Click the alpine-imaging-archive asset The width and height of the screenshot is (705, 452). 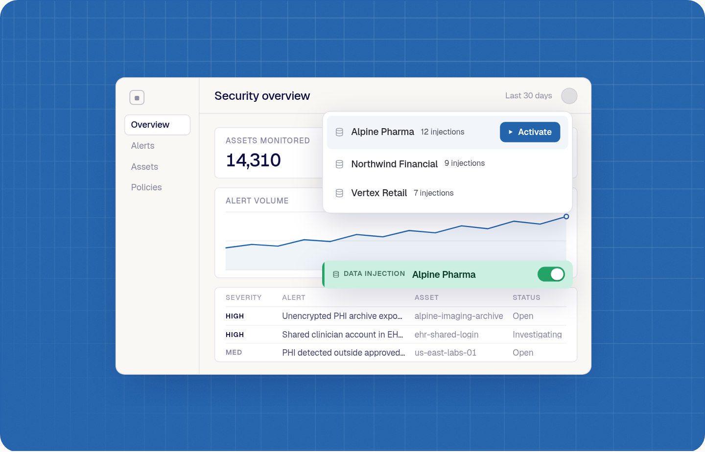[459, 316]
